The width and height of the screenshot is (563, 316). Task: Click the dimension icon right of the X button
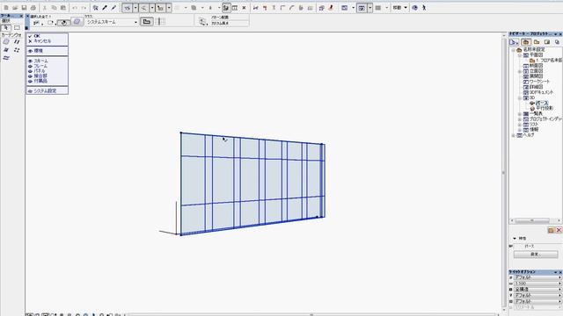[x=256, y=8]
